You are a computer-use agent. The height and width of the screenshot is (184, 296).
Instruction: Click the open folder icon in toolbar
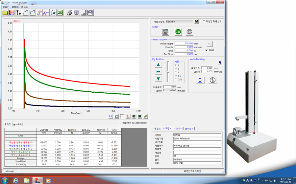point(5,12)
